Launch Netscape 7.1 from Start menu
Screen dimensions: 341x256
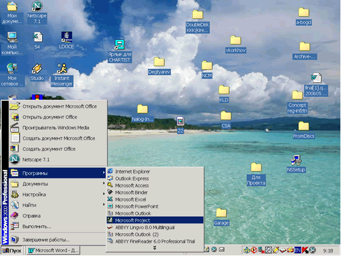(57, 159)
